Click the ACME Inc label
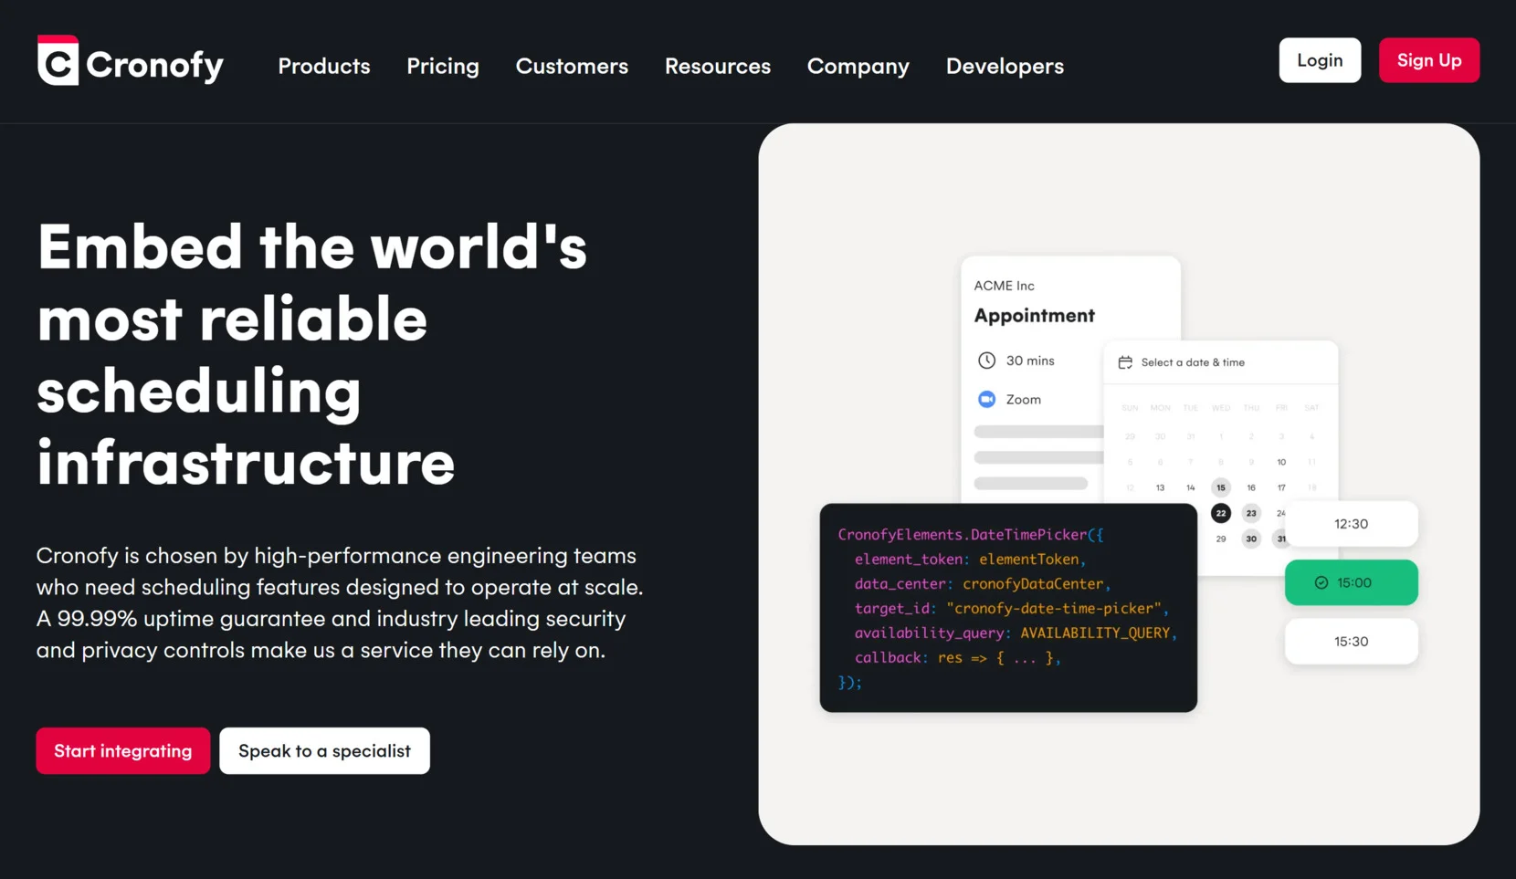The width and height of the screenshot is (1516, 879). [1004, 286]
